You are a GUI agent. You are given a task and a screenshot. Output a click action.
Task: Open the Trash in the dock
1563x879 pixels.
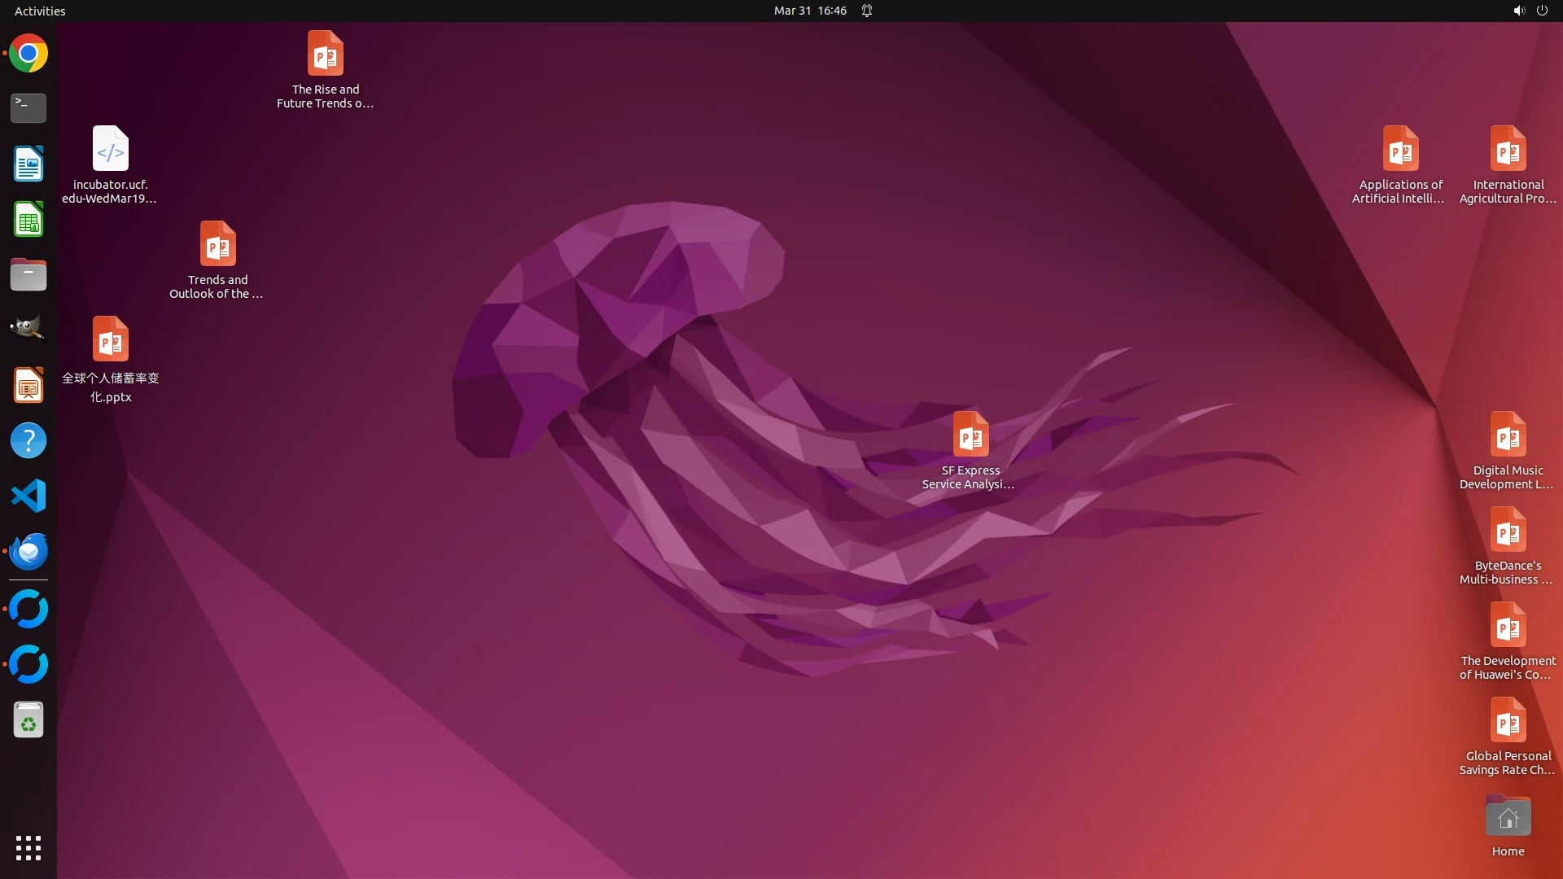tap(28, 720)
